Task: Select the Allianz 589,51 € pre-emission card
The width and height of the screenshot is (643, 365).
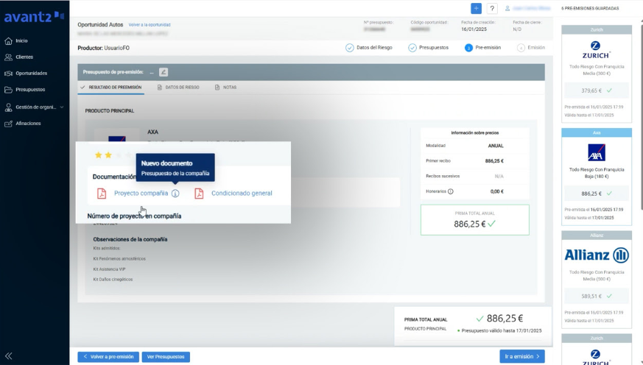Action: (x=597, y=280)
